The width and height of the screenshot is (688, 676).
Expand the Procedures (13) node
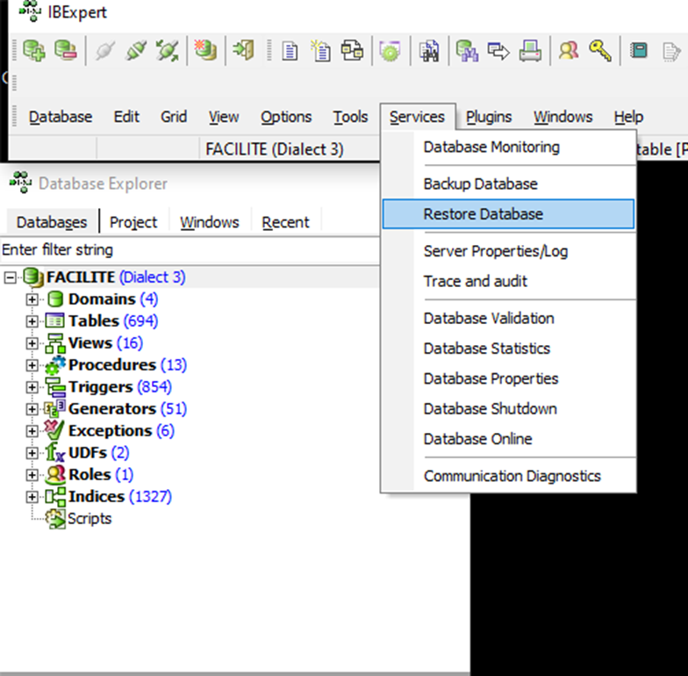tap(32, 365)
